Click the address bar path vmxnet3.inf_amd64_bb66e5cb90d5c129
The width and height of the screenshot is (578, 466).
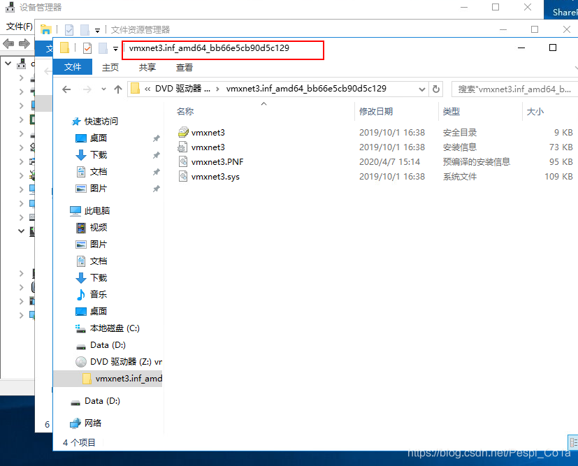coord(306,89)
